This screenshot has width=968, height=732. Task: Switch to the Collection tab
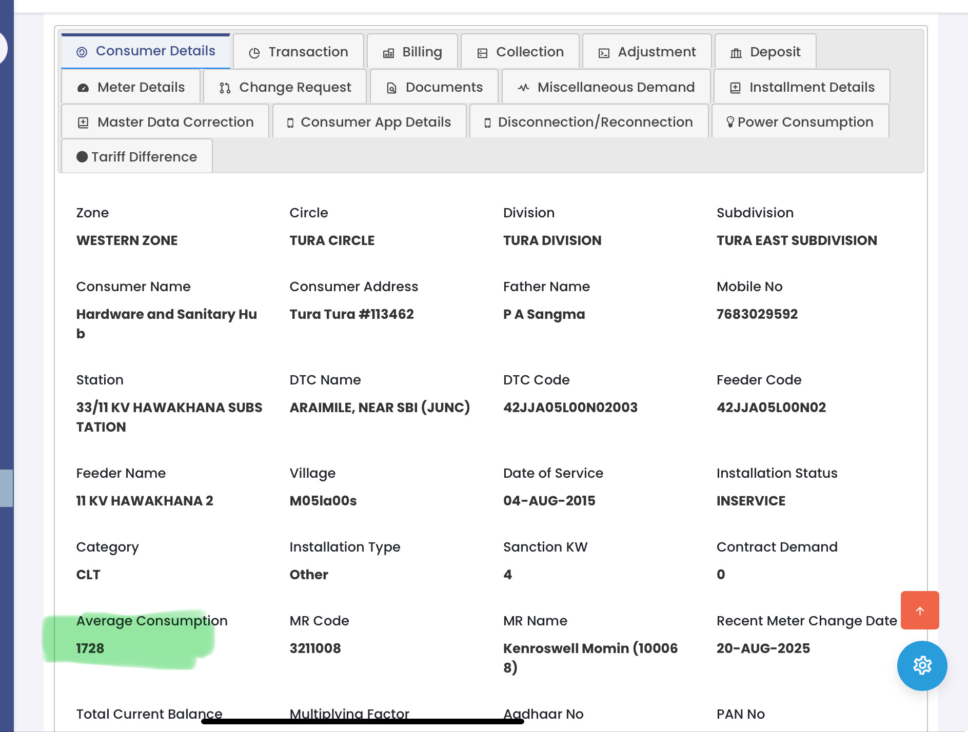520,52
